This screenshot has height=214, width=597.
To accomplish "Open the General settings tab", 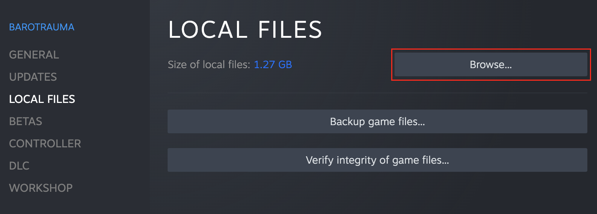I will click(x=34, y=55).
